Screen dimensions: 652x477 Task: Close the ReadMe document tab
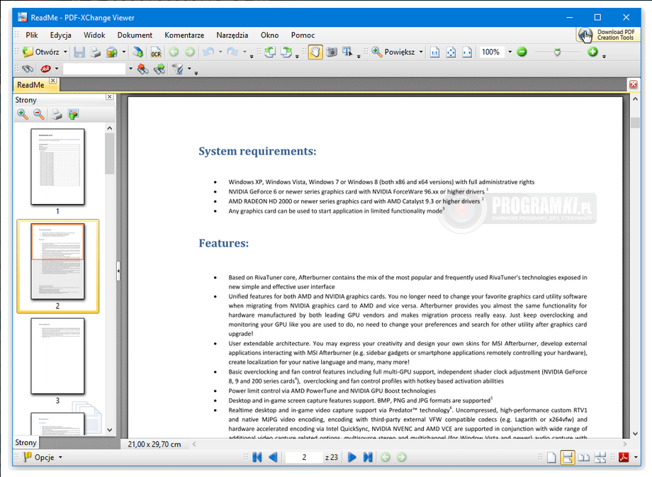[x=53, y=81]
